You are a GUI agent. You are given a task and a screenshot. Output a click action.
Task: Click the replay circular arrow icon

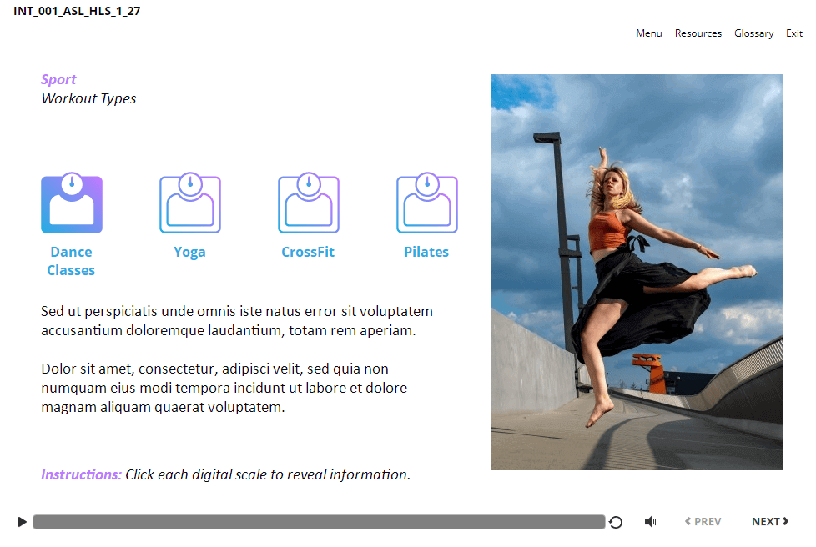tap(616, 522)
